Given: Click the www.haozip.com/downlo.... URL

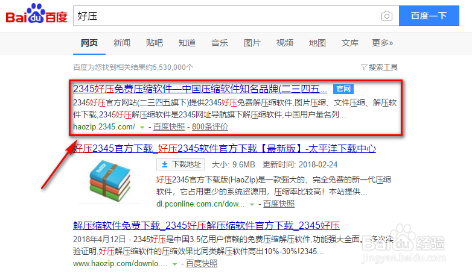Looking at the screenshot, I should 120,264.
